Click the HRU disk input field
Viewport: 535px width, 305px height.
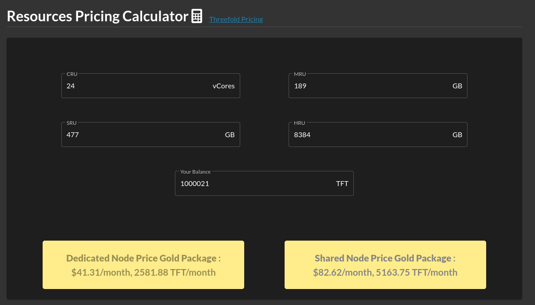[378, 135]
